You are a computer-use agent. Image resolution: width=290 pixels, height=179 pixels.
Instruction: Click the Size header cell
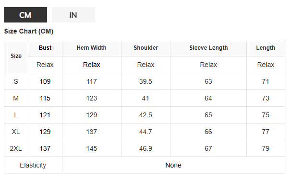(x=16, y=56)
